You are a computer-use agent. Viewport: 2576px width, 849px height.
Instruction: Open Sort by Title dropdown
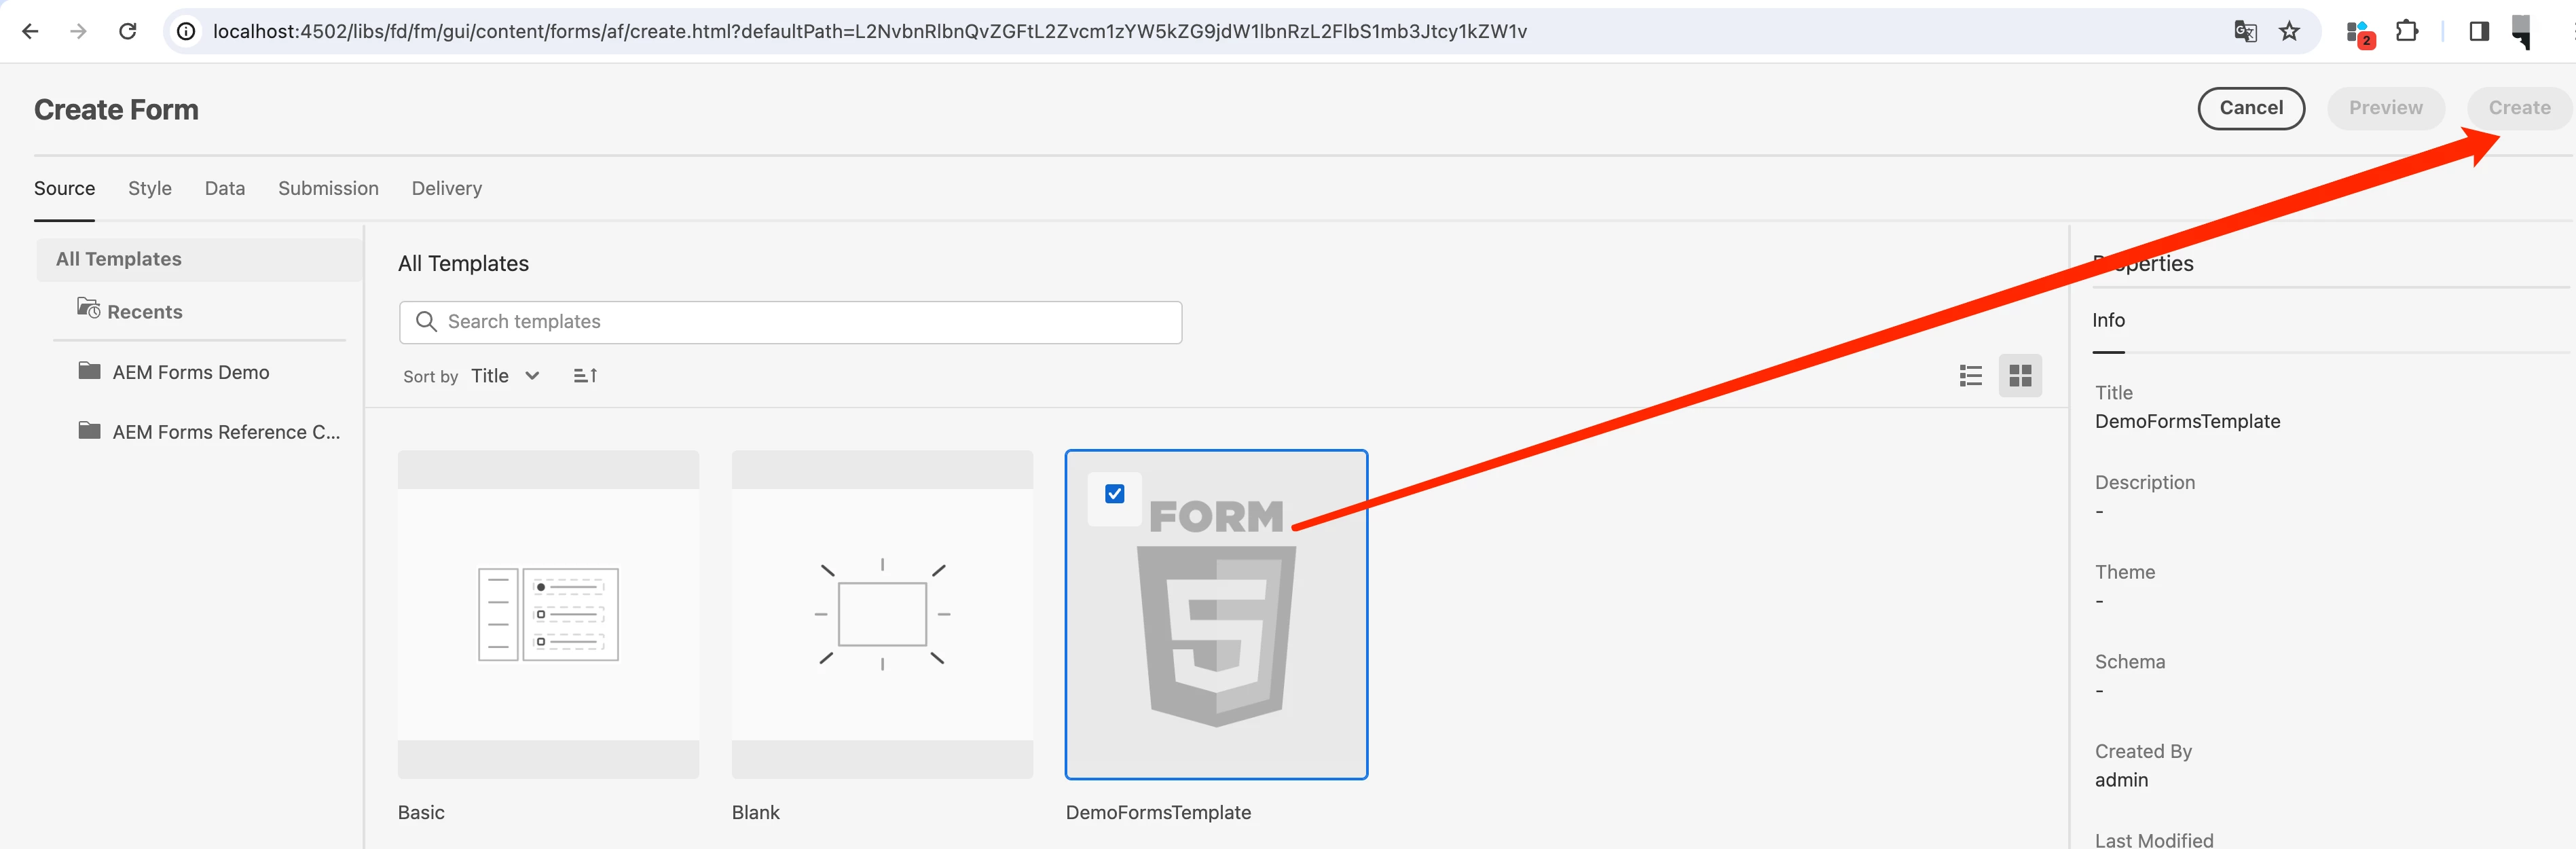pyautogui.click(x=505, y=376)
